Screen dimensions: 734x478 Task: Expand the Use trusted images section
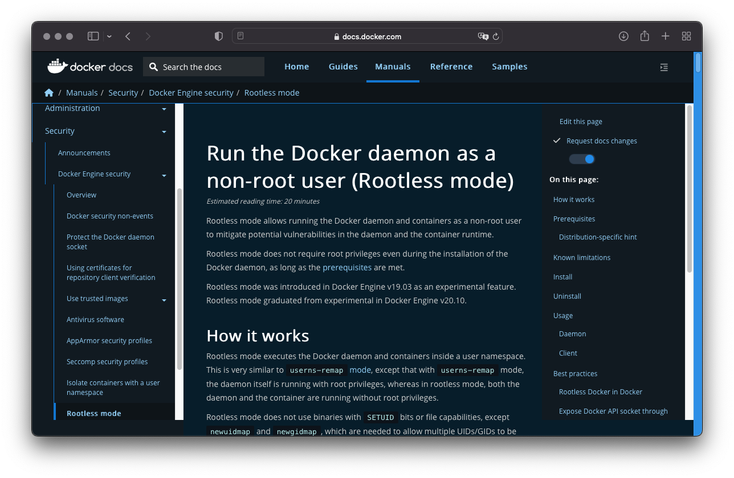164,299
